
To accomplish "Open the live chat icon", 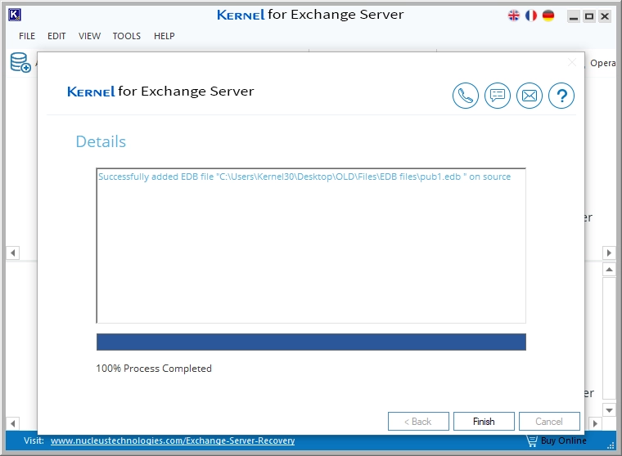I will pyautogui.click(x=498, y=96).
